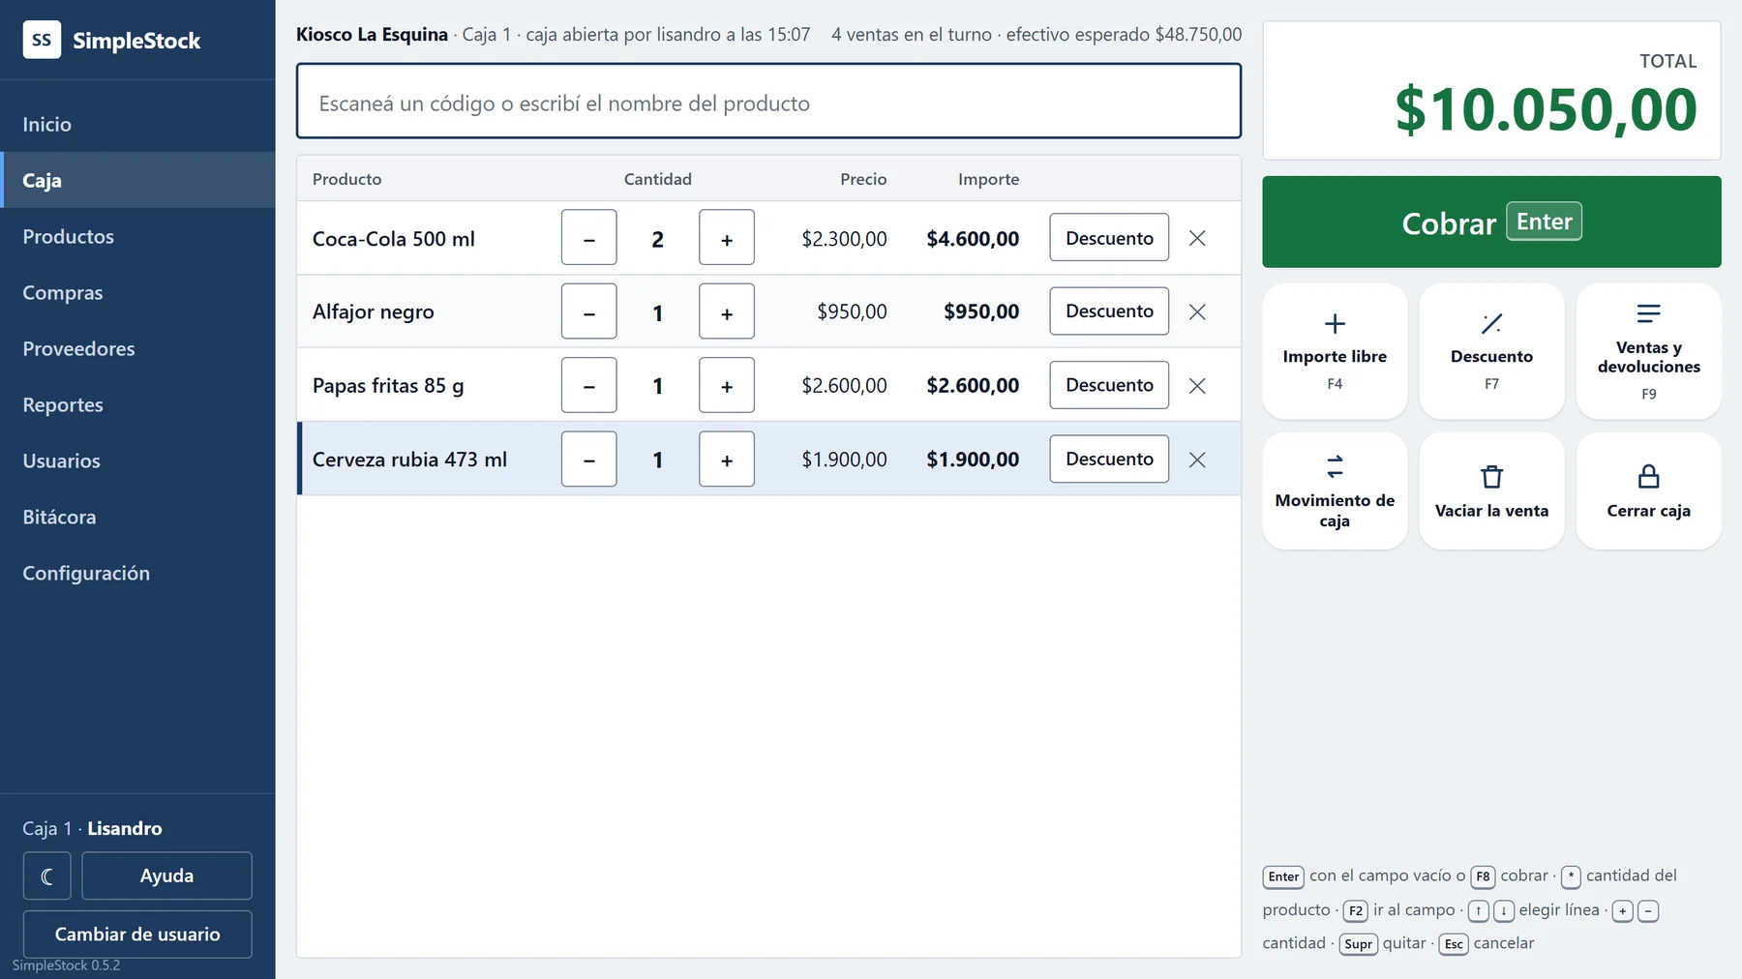Open Importe libre plus tile
This screenshot has width=1742, height=979.
[1335, 351]
